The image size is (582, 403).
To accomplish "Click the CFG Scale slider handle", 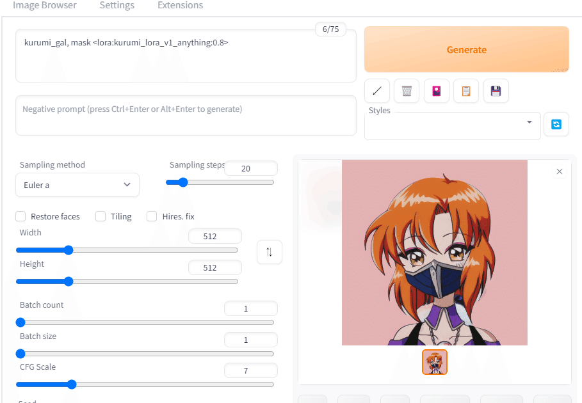I will (72, 384).
